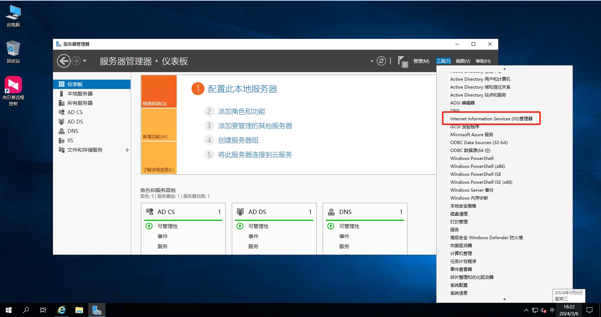Click the DNS role tile icon

tap(331, 212)
